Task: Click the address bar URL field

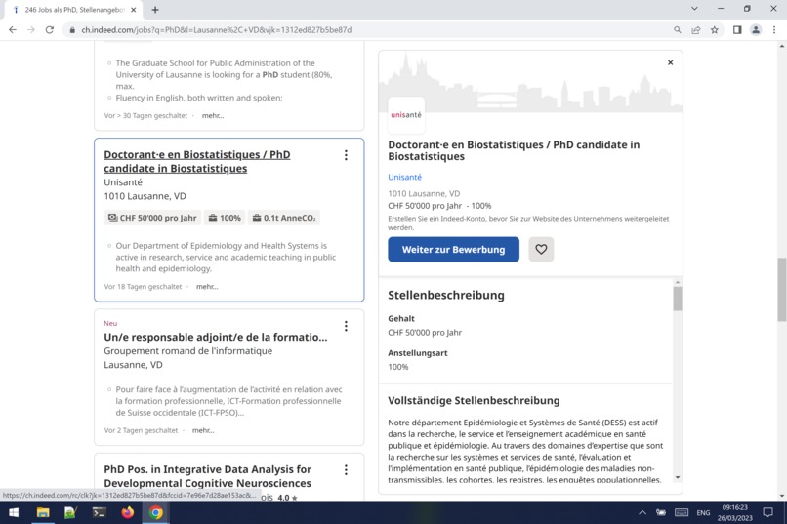Action: (x=371, y=30)
